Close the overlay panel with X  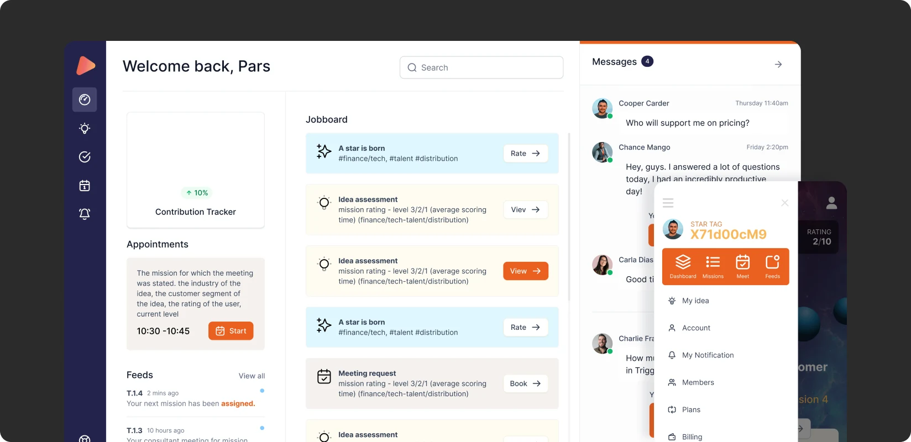click(784, 203)
